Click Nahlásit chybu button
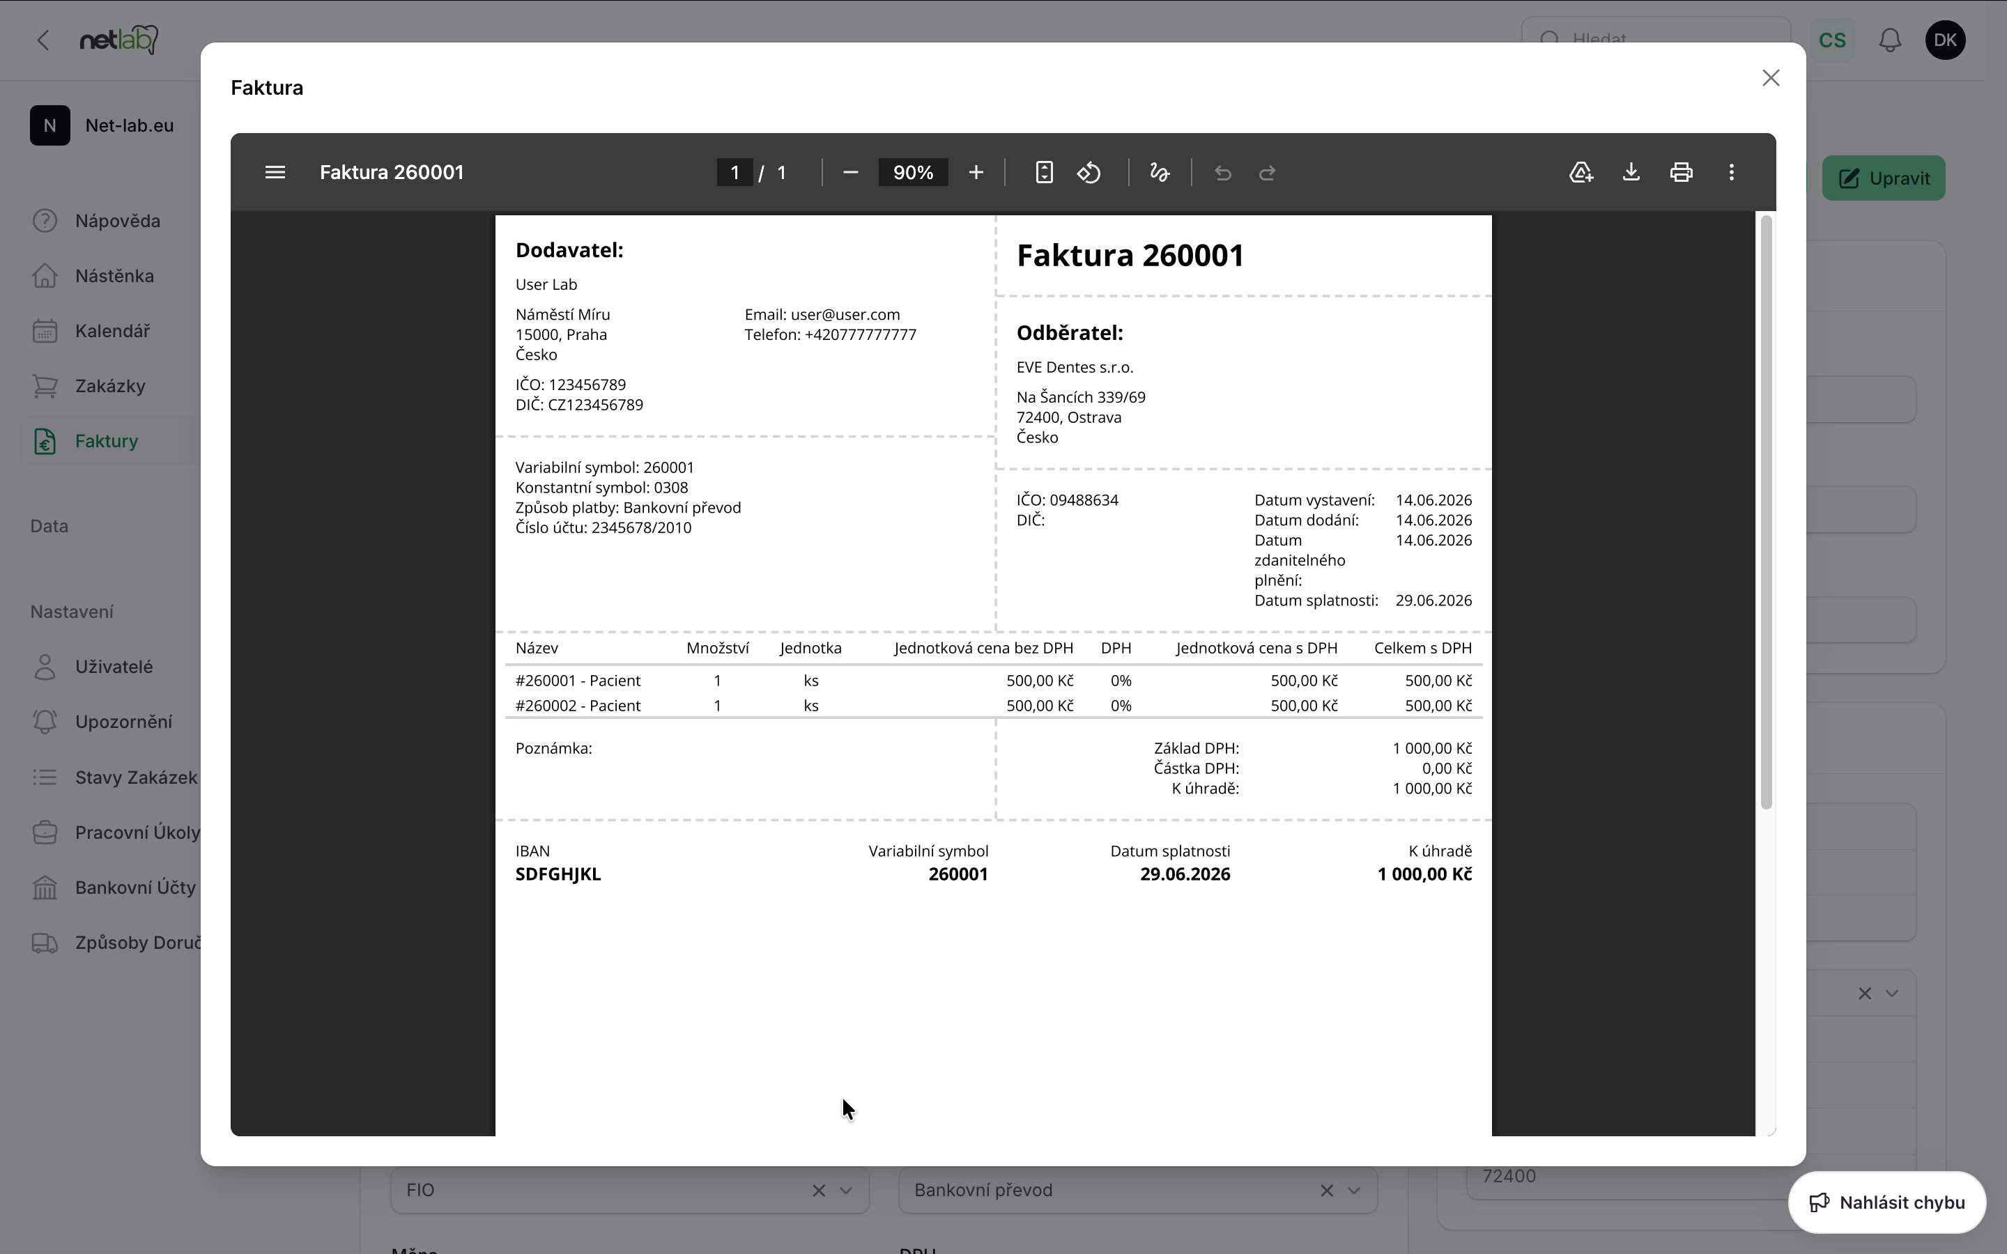The height and width of the screenshot is (1254, 2007). tap(1886, 1202)
